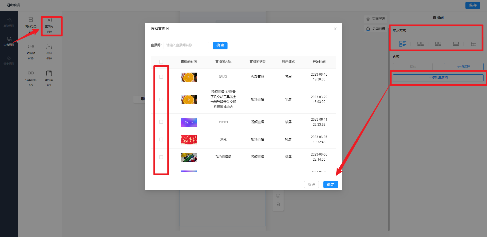This screenshot has width=487, height=237.
Task: Click the 请输入直播间名称 search input field
Action: point(186,46)
